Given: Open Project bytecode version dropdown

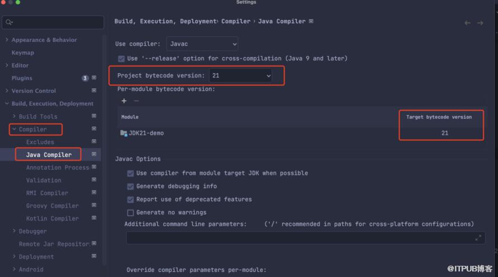Looking at the screenshot, I should pos(241,76).
